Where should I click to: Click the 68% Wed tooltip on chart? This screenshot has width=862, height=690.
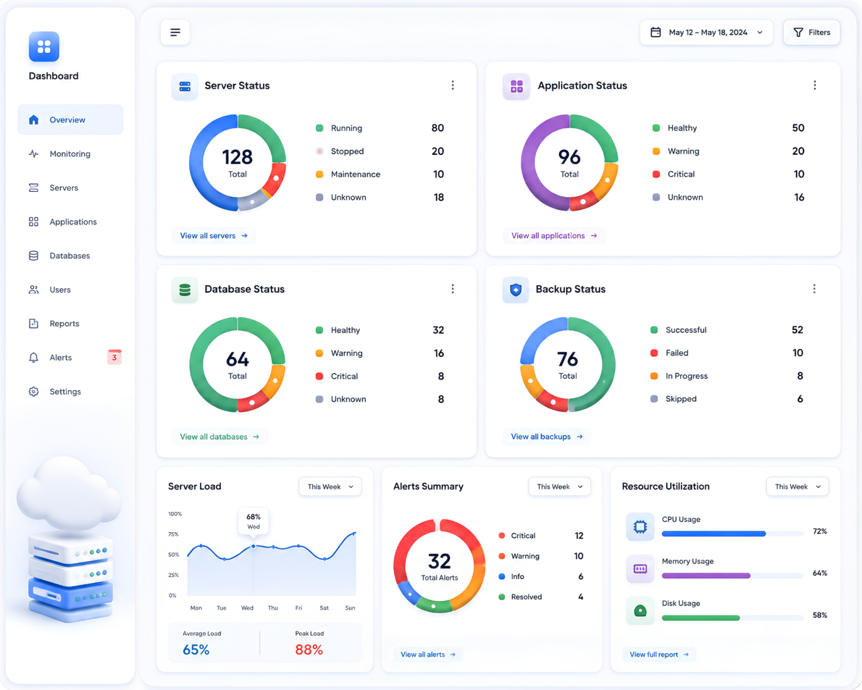click(x=254, y=521)
